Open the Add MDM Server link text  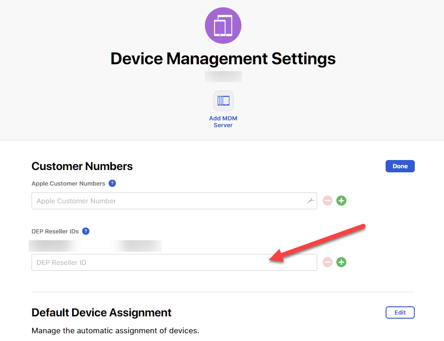coord(223,121)
